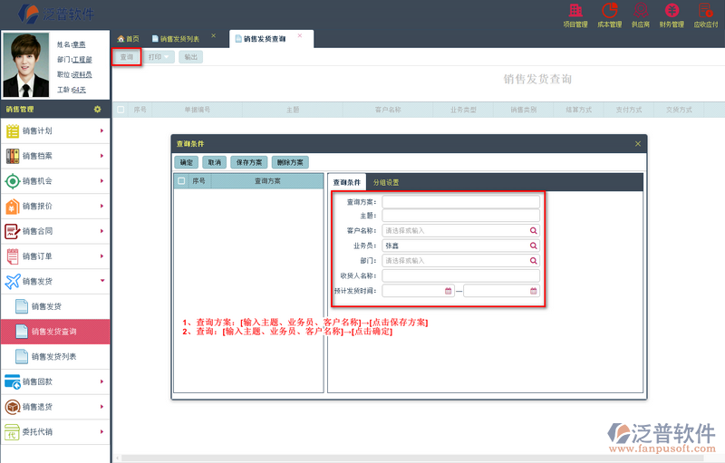Expand the 销售机会 menu arrow

[x=101, y=180]
